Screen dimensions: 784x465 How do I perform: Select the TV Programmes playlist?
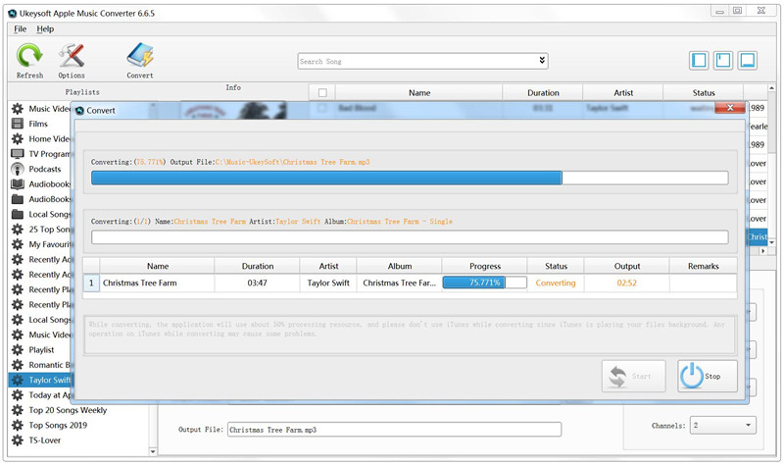[40, 154]
